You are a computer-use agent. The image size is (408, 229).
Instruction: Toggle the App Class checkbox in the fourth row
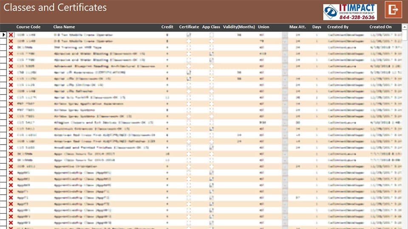(x=211, y=53)
